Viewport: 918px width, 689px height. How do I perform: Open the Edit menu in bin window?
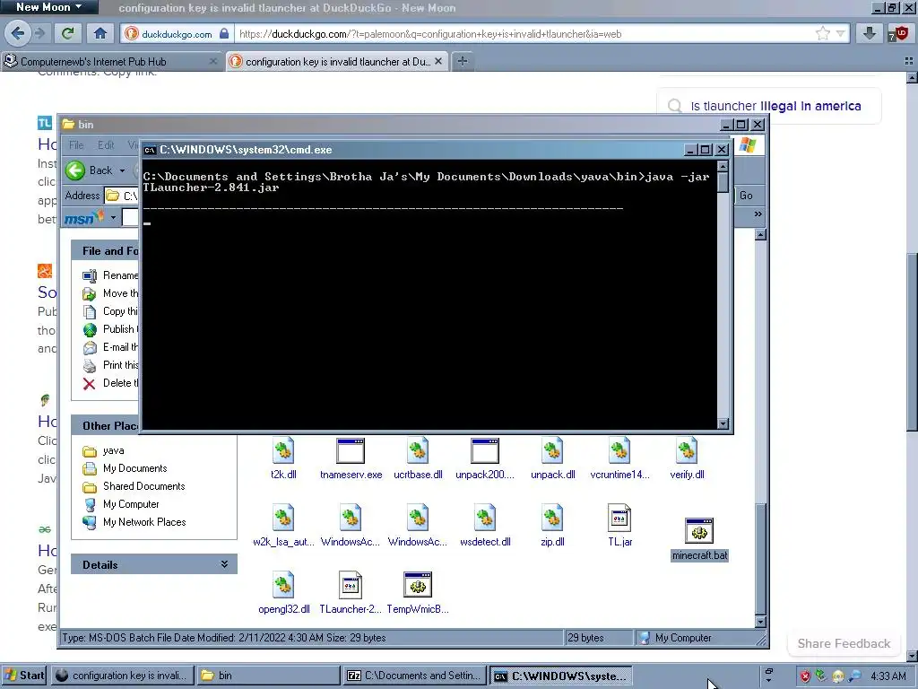pyautogui.click(x=106, y=144)
